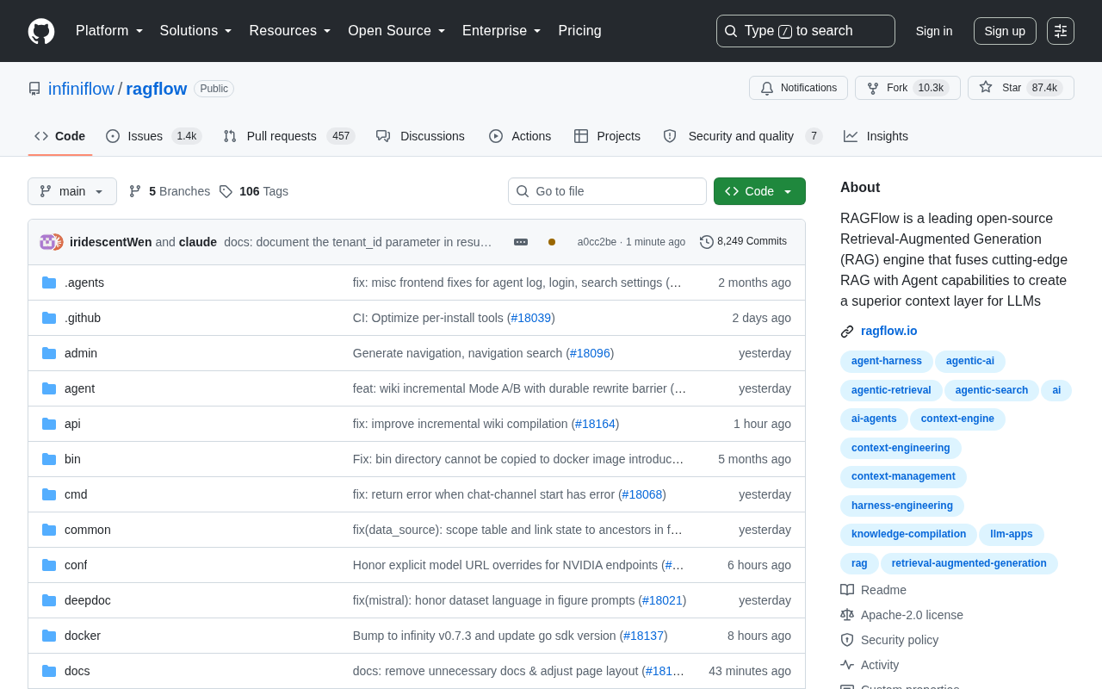Click the folder icon beside docker
Screen dimensions: 1102x689
(49, 636)
